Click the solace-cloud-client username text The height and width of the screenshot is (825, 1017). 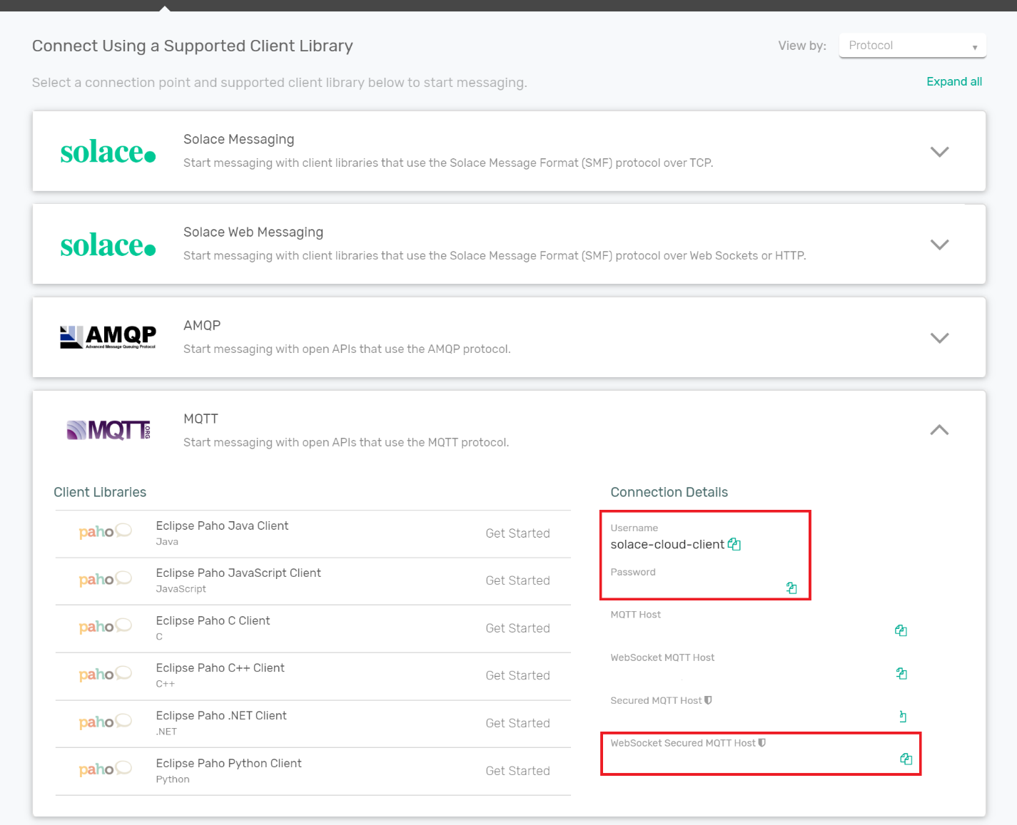[667, 544]
